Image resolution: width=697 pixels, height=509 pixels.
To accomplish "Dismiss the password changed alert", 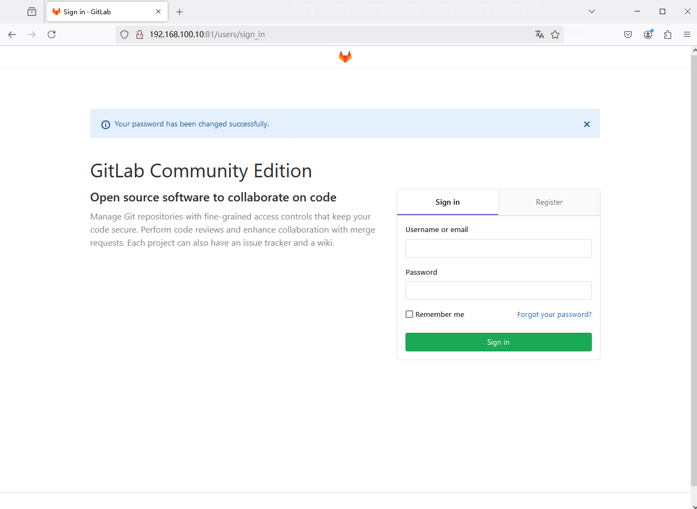I will pyautogui.click(x=586, y=124).
